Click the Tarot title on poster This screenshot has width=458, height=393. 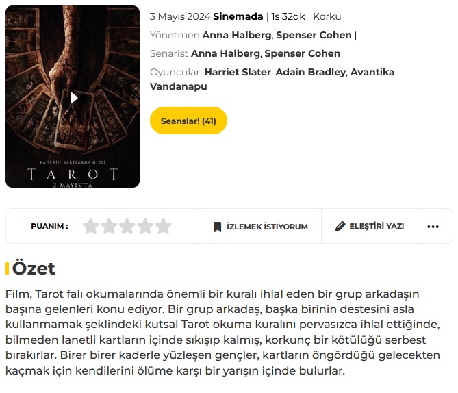pos(73,174)
